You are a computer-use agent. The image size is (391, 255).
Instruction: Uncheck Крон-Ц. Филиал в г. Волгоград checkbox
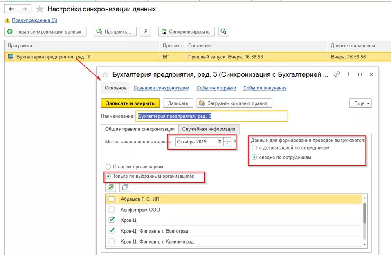point(112,231)
